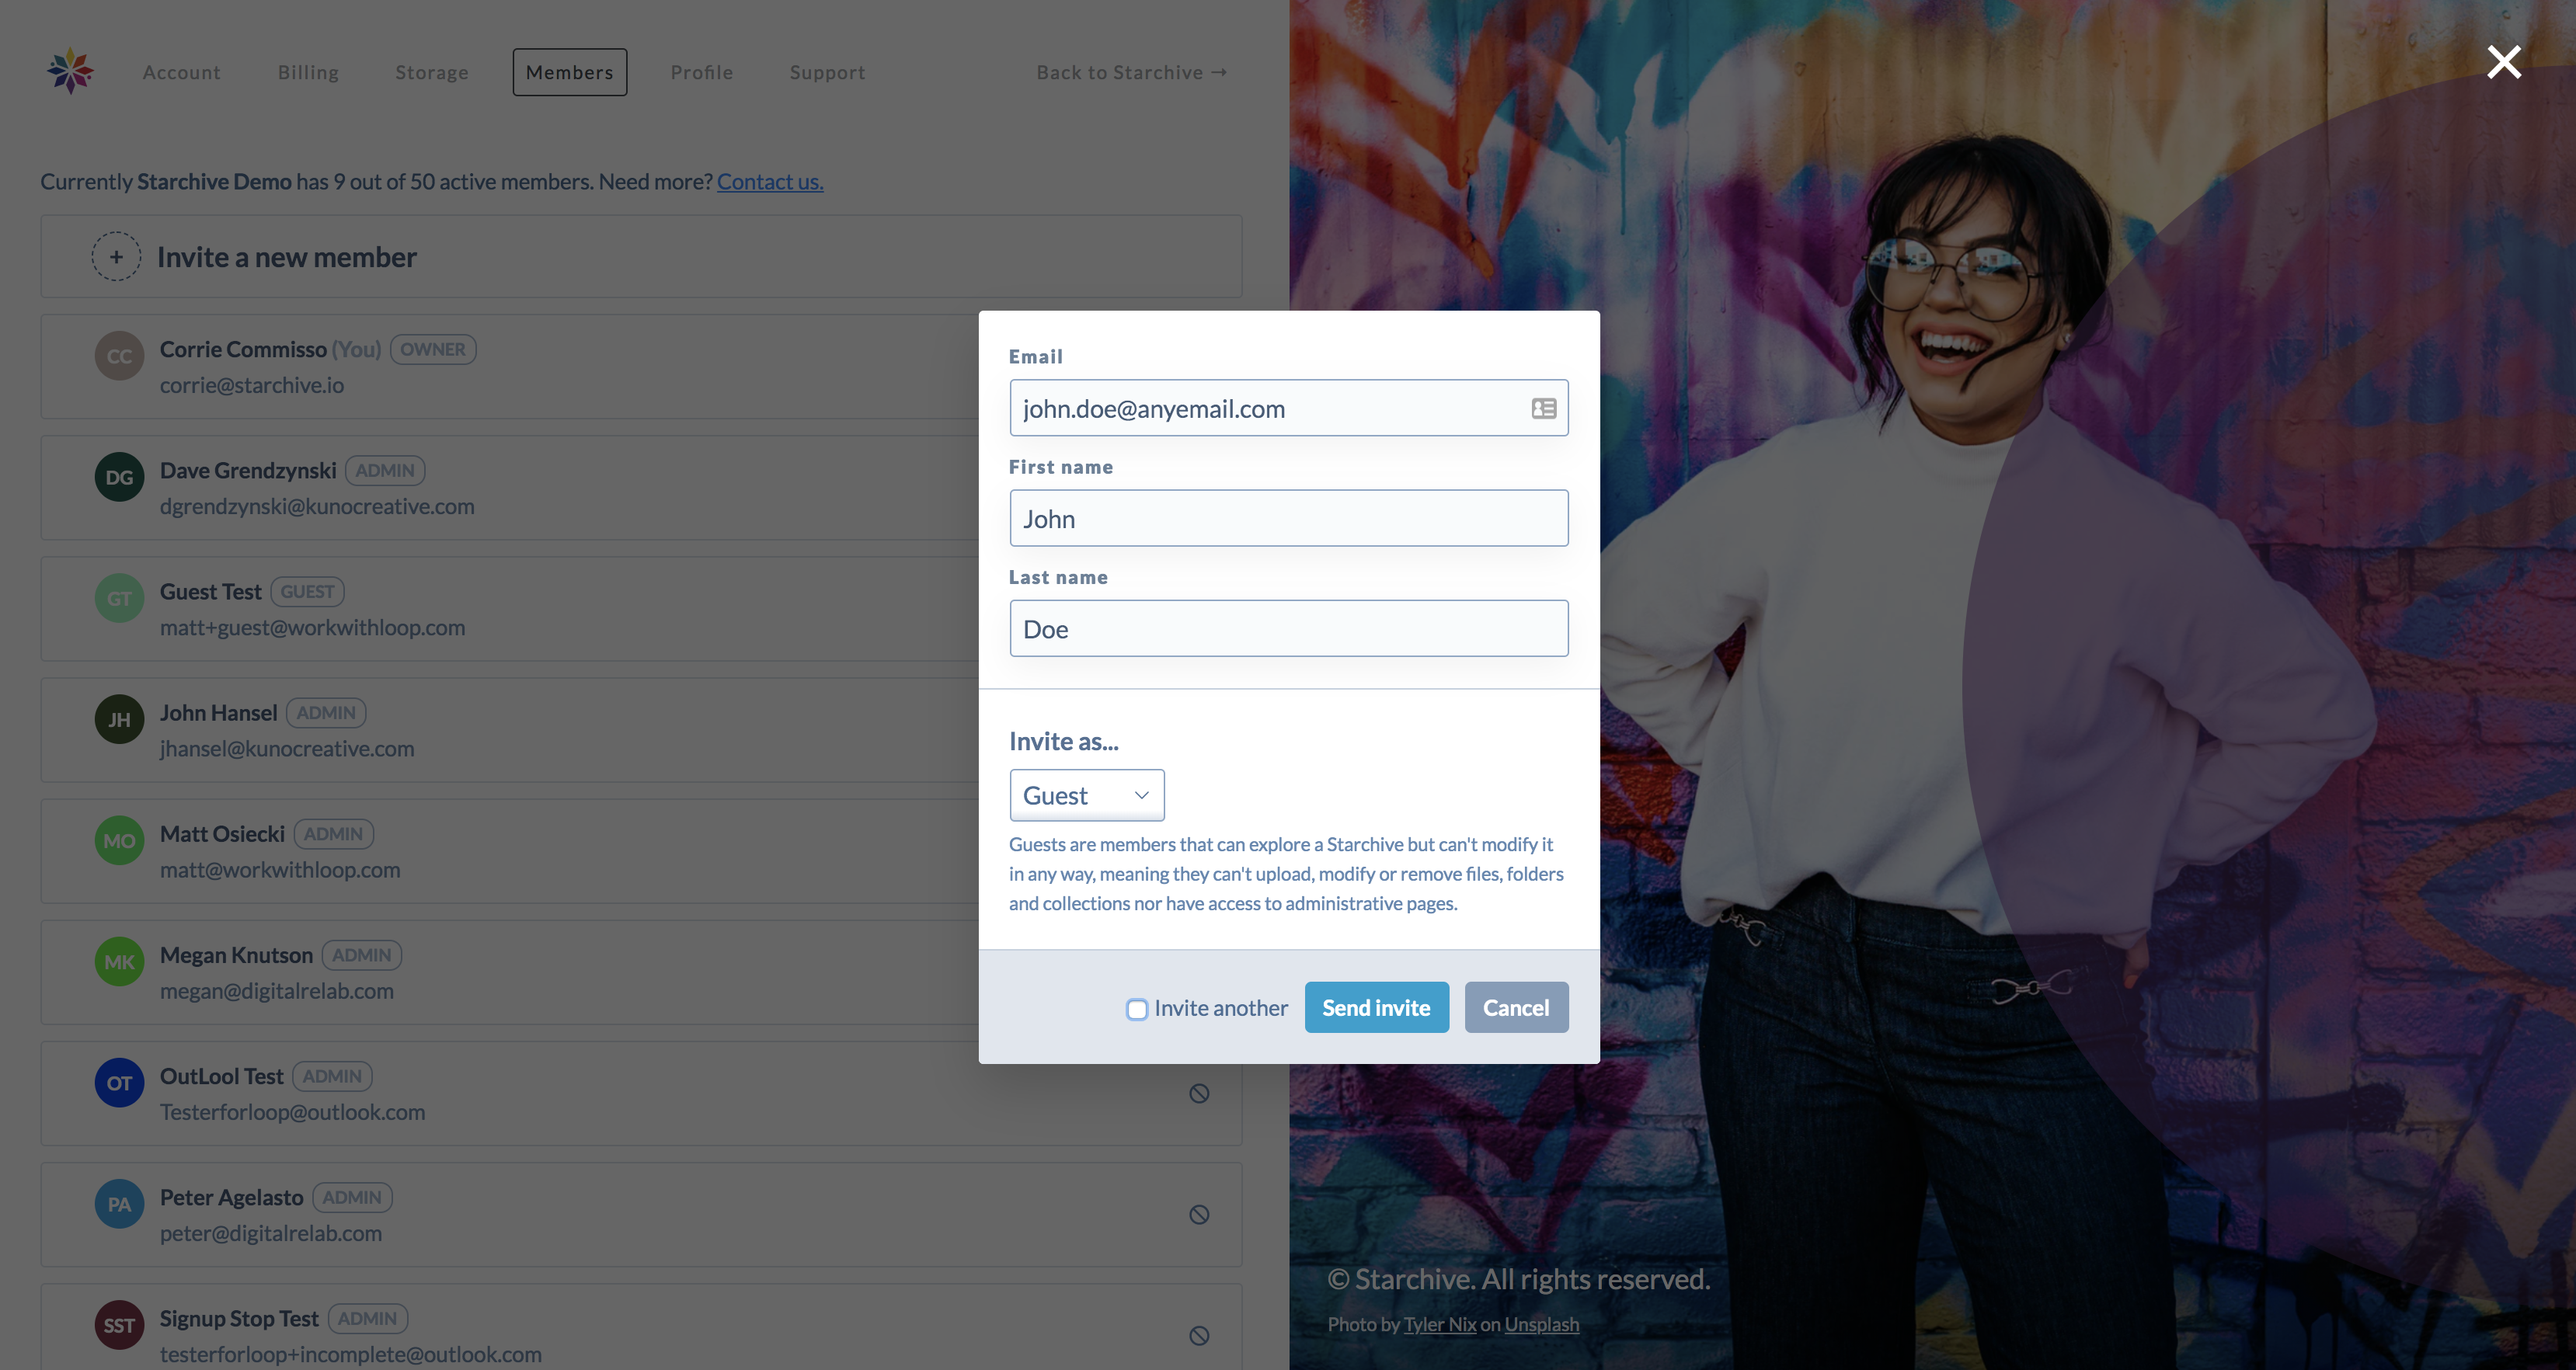Open the Profile tab
The image size is (2576, 1370).
tap(702, 72)
